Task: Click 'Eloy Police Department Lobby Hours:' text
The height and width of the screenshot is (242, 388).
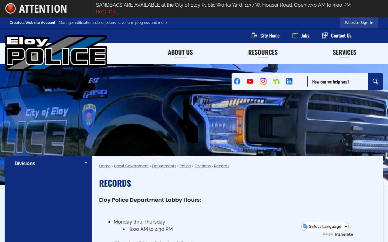Action: [x=150, y=200]
